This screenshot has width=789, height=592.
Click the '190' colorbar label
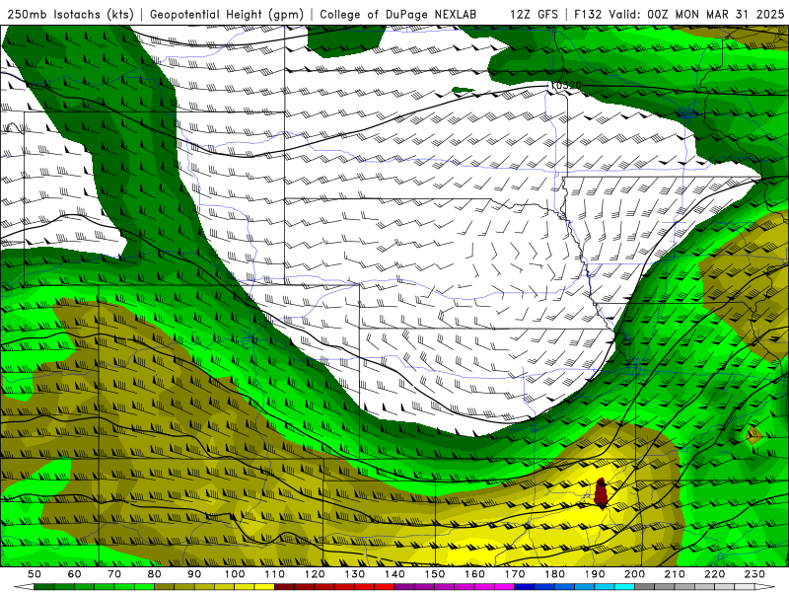(x=595, y=574)
